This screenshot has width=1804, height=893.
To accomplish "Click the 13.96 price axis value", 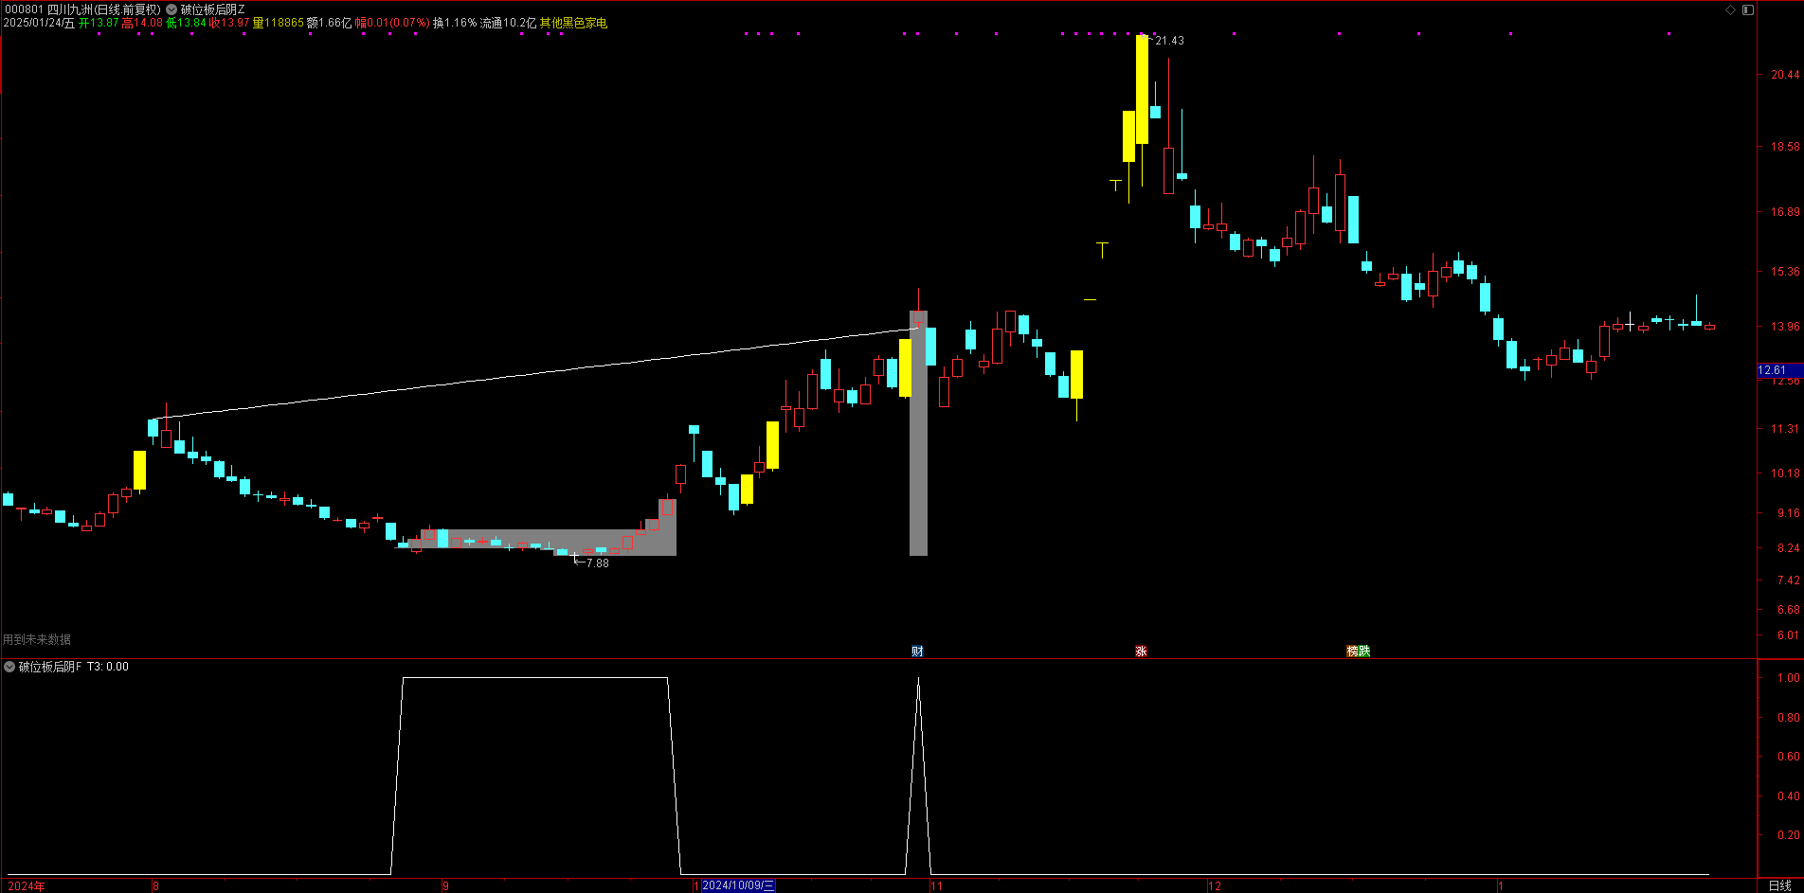I will tap(1785, 327).
